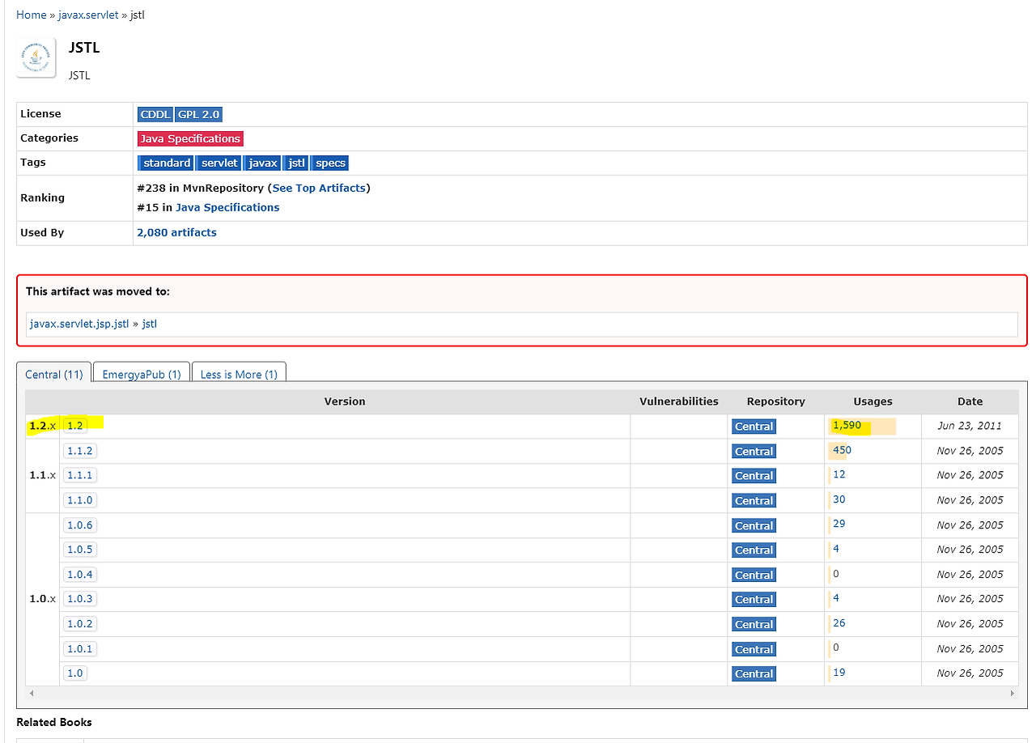Image resolution: width=1036 pixels, height=743 pixels.
Task: Click the 1.1.x version group label
Action: pyautogui.click(x=42, y=475)
